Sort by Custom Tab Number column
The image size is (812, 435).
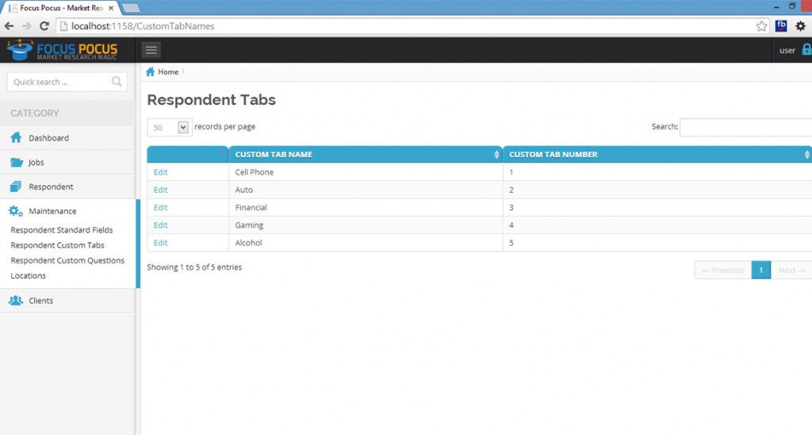click(657, 155)
